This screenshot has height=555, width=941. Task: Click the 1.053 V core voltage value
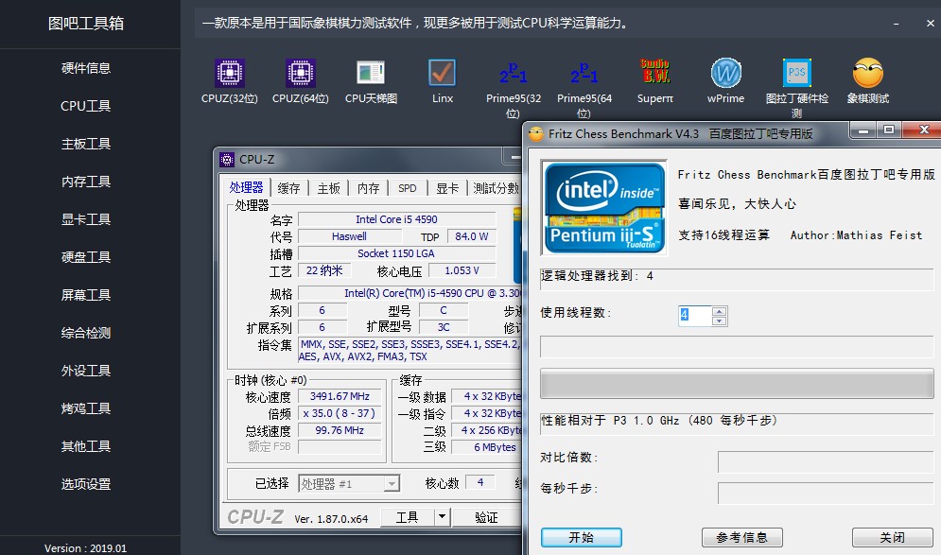pyautogui.click(x=462, y=270)
